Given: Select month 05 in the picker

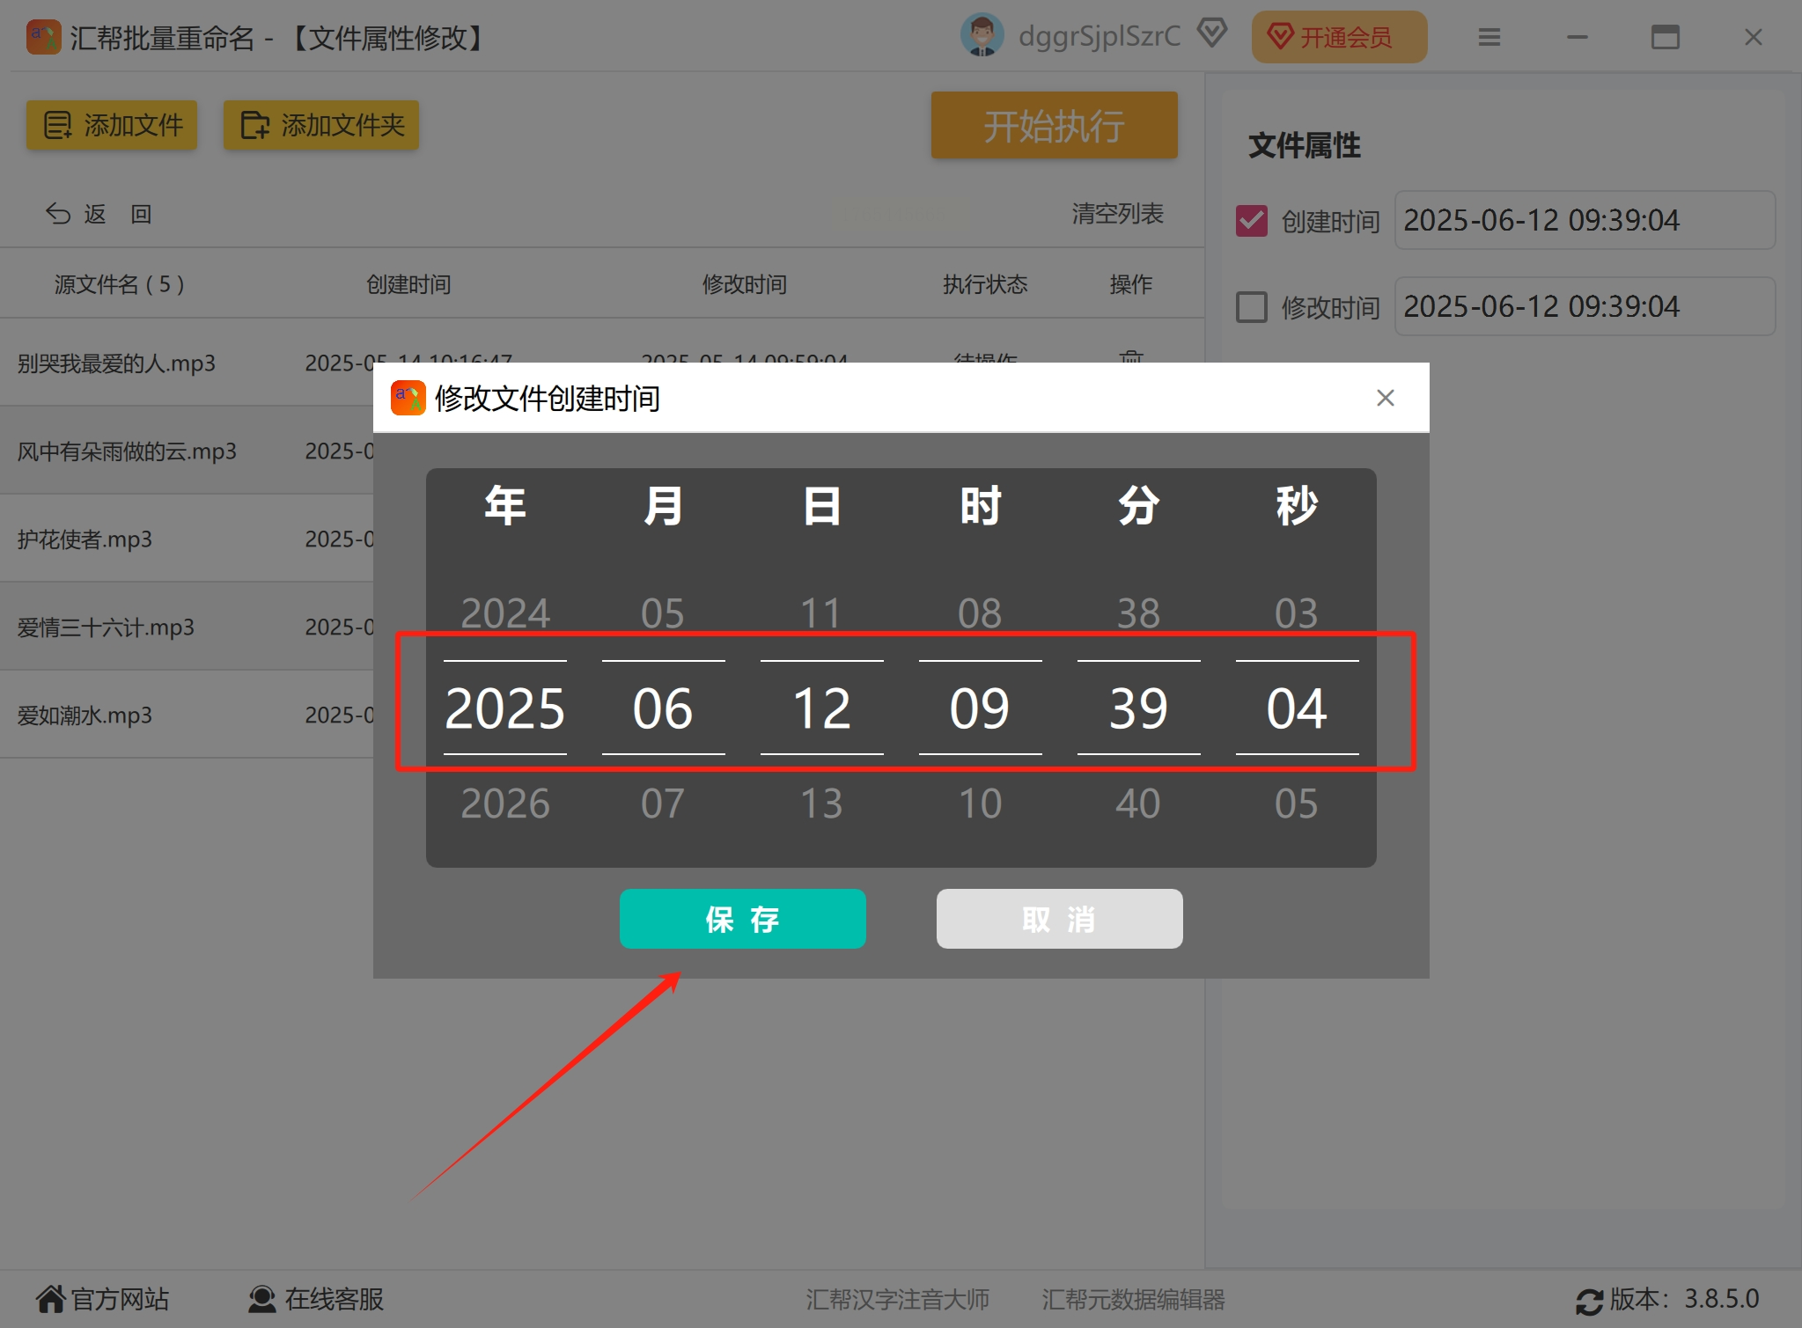Looking at the screenshot, I should click(662, 613).
